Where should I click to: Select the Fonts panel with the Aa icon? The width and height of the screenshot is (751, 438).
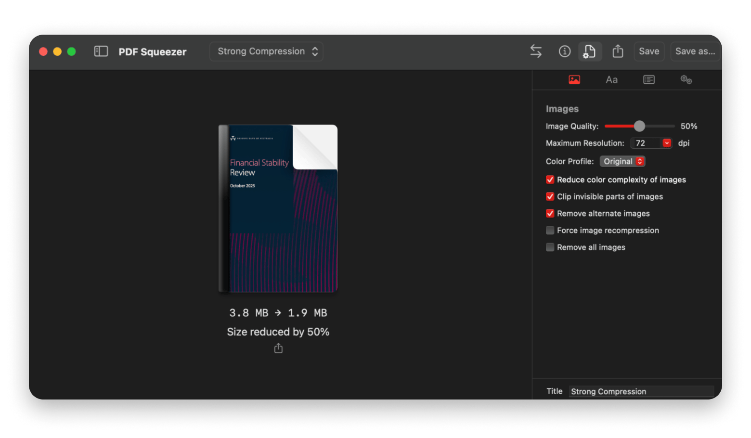point(611,79)
